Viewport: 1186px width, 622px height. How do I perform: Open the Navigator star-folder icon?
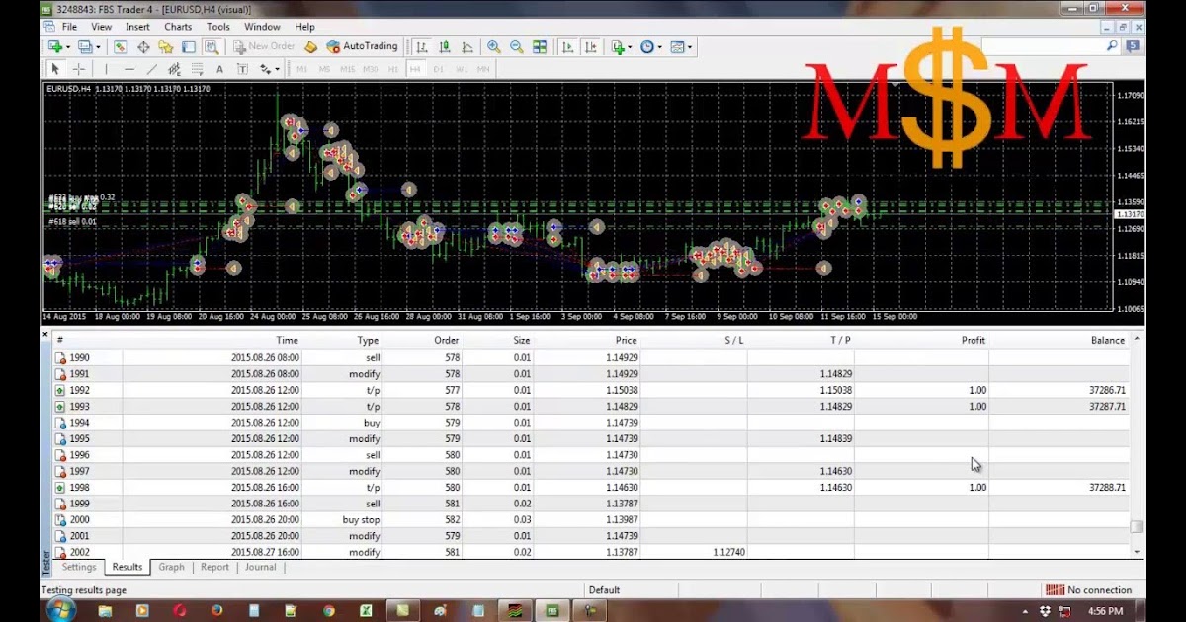165,47
